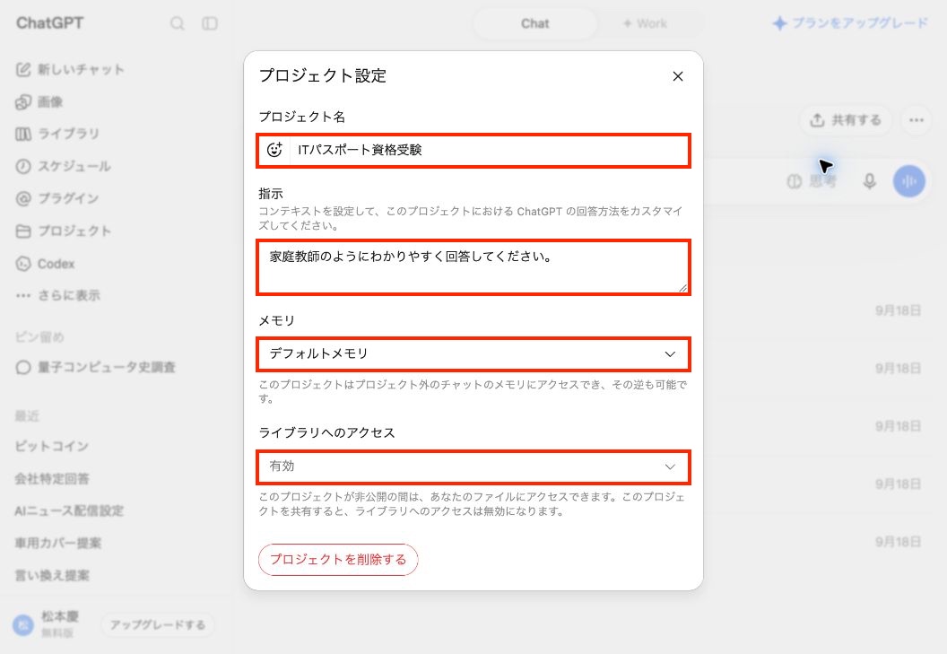Open スケジュール in the sidebar

[x=64, y=166]
